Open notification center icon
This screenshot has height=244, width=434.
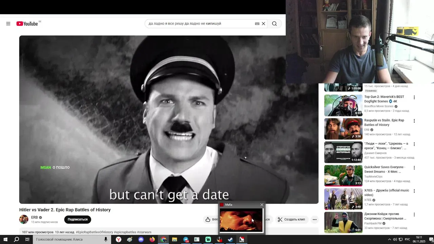click(431, 240)
